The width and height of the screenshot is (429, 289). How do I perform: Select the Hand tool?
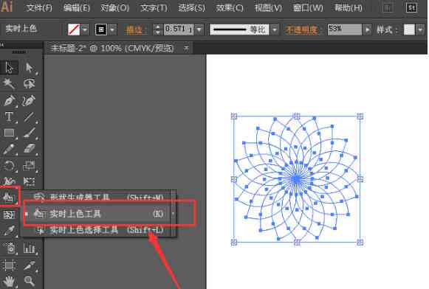click(x=9, y=282)
